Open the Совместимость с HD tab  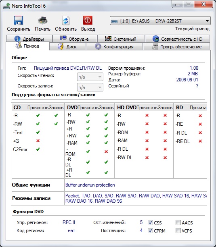coord(178,39)
